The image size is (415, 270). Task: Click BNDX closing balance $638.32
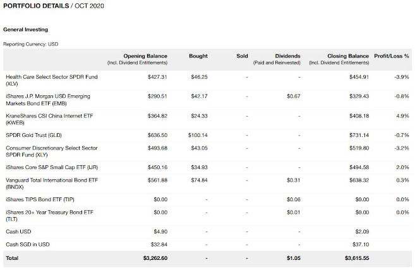(x=359, y=180)
